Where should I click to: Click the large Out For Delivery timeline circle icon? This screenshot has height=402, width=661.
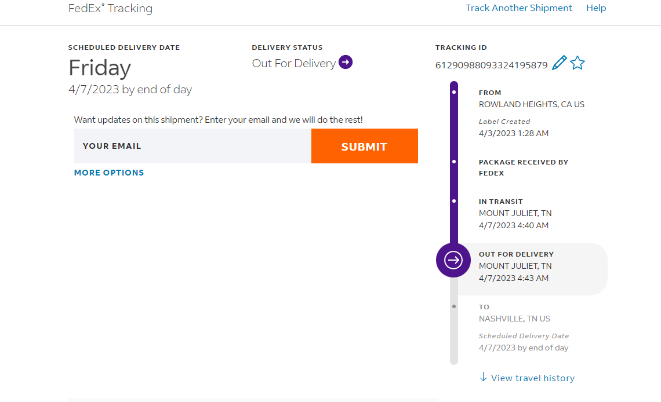tap(453, 260)
